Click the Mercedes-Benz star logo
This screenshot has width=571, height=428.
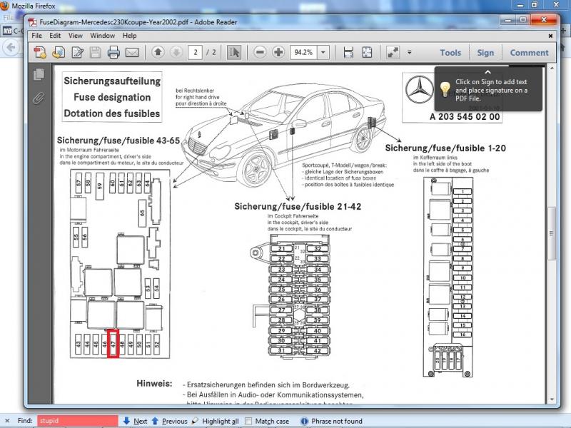point(420,89)
